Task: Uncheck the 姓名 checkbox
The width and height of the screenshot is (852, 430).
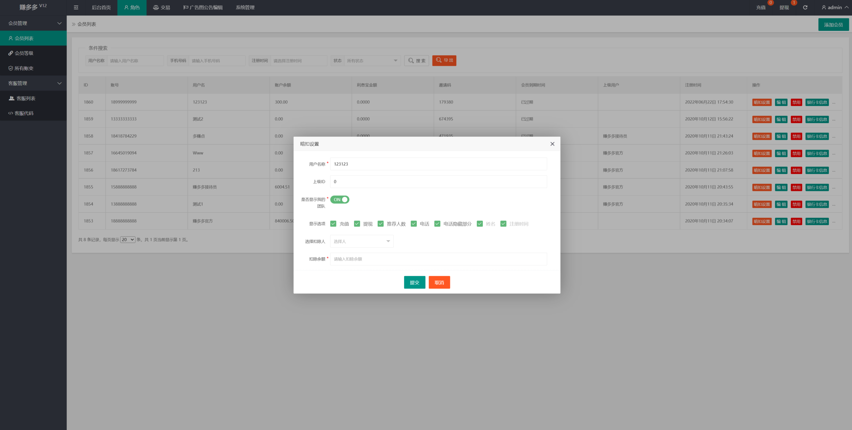Action: click(480, 224)
